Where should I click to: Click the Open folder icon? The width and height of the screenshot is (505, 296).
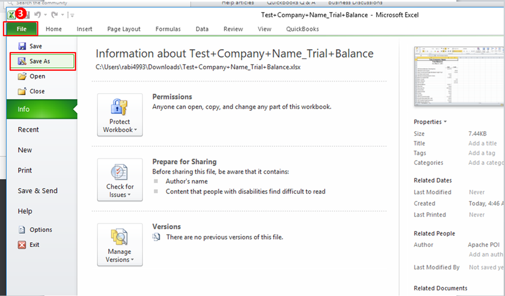pyautogui.click(x=22, y=76)
